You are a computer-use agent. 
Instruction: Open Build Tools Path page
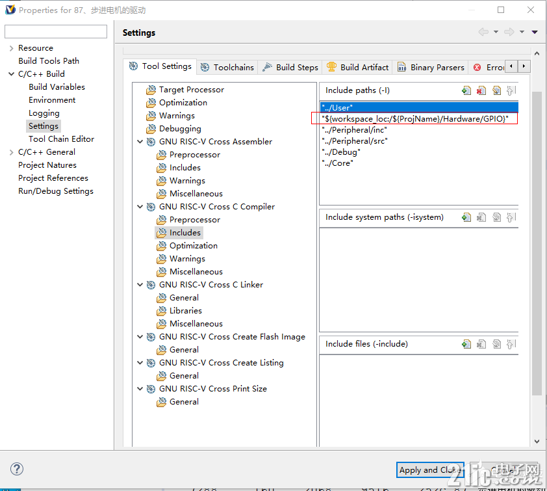(49, 61)
